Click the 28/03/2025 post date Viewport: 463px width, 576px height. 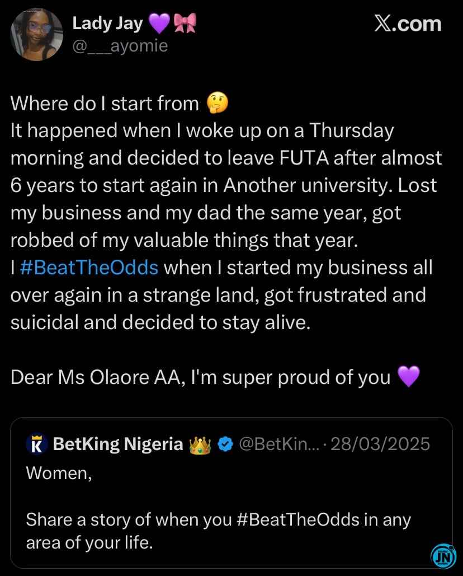(x=381, y=444)
